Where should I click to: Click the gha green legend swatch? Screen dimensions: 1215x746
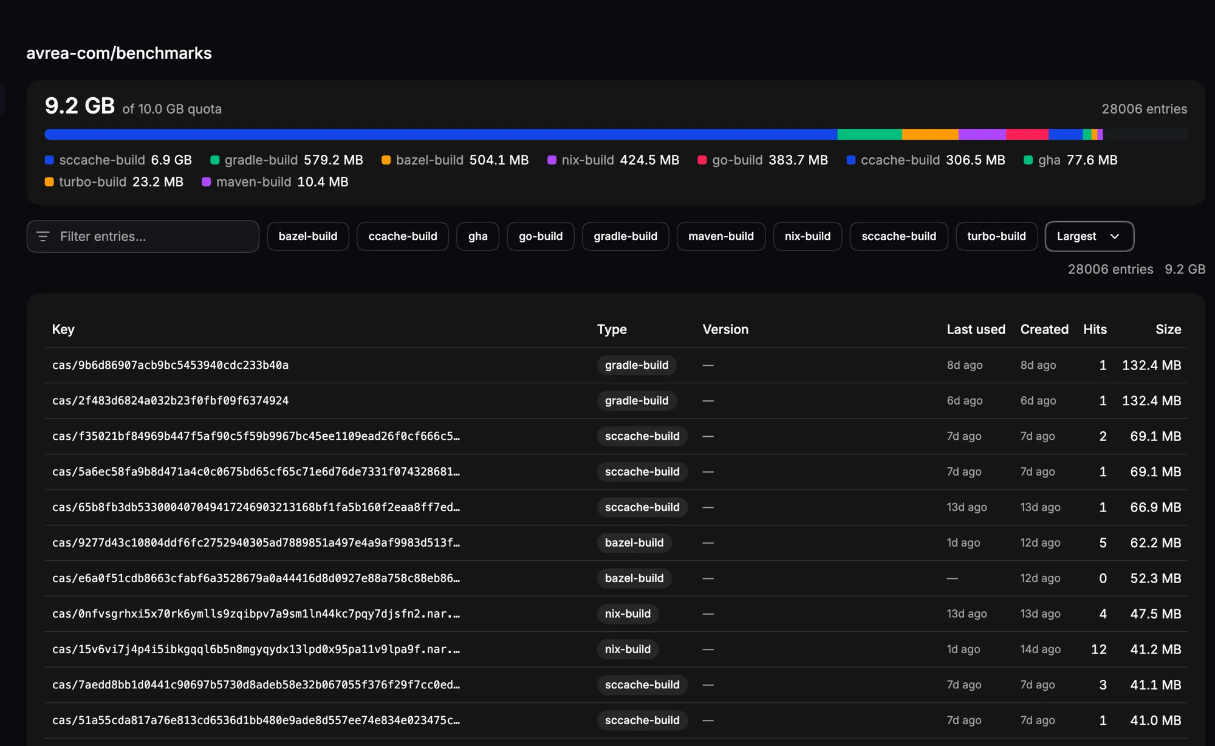coord(1028,160)
